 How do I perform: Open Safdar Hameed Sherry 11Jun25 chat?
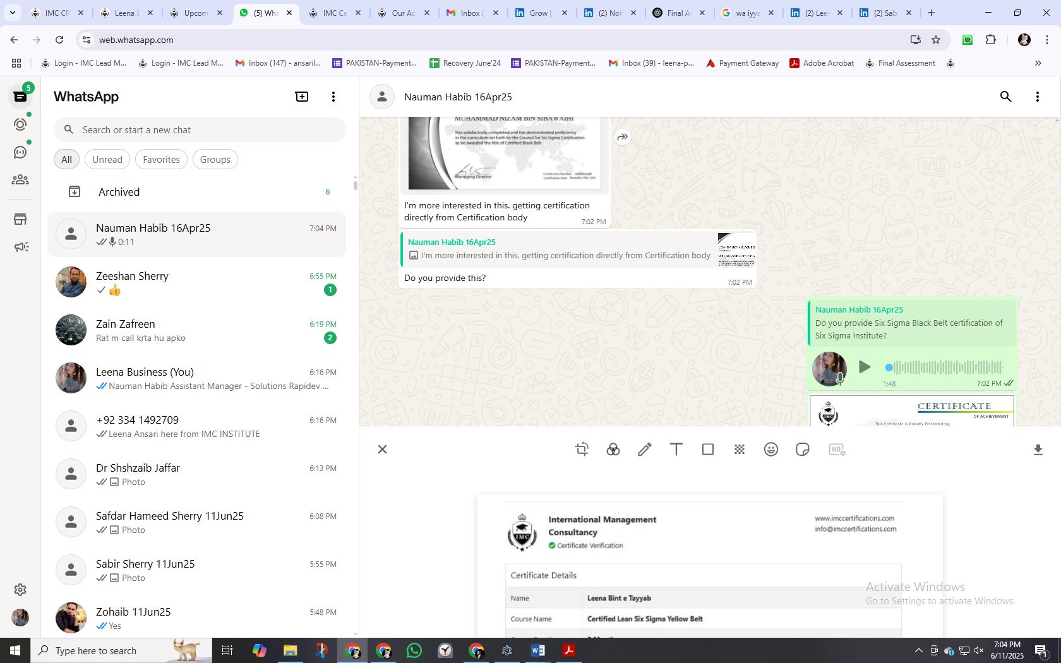pos(196,522)
